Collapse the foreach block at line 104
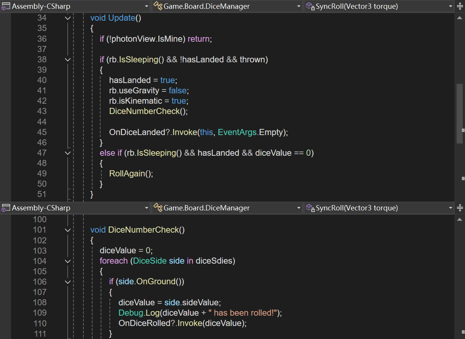Image resolution: width=465 pixels, height=339 pixels. pos(68,261)
